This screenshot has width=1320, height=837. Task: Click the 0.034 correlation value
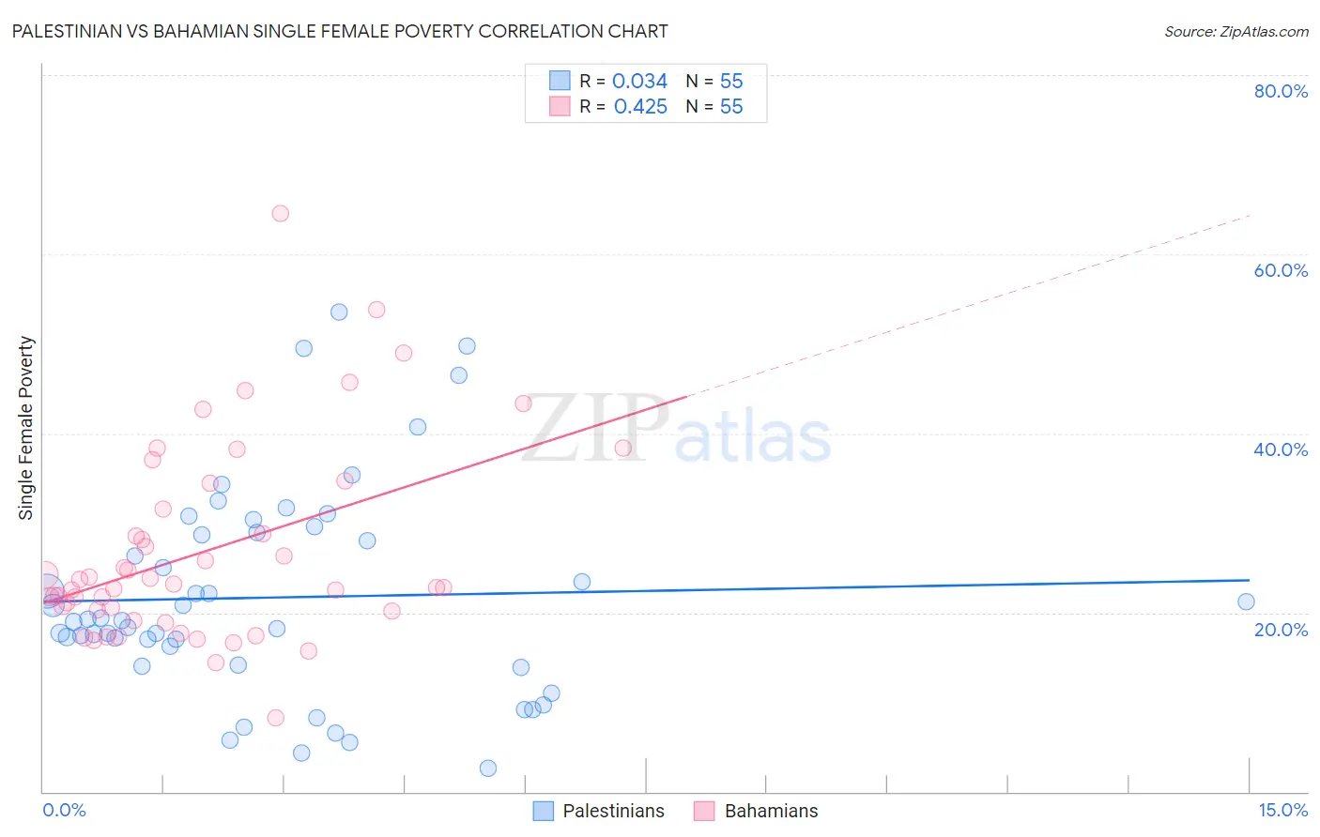click(x=639, y=81)
